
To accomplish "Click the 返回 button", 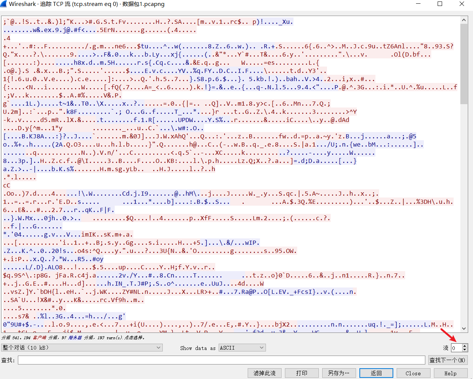I will [x=376, y=373].
